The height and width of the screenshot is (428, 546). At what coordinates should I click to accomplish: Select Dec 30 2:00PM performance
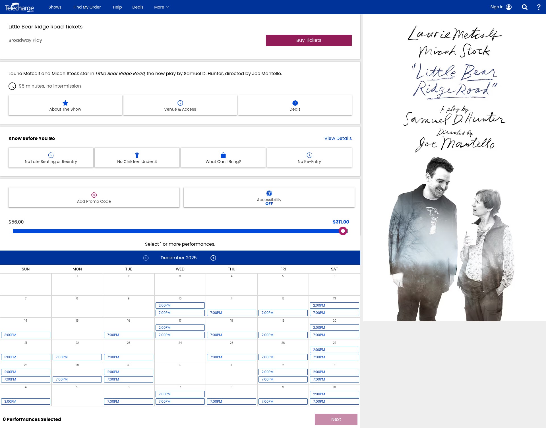(129, 372)
